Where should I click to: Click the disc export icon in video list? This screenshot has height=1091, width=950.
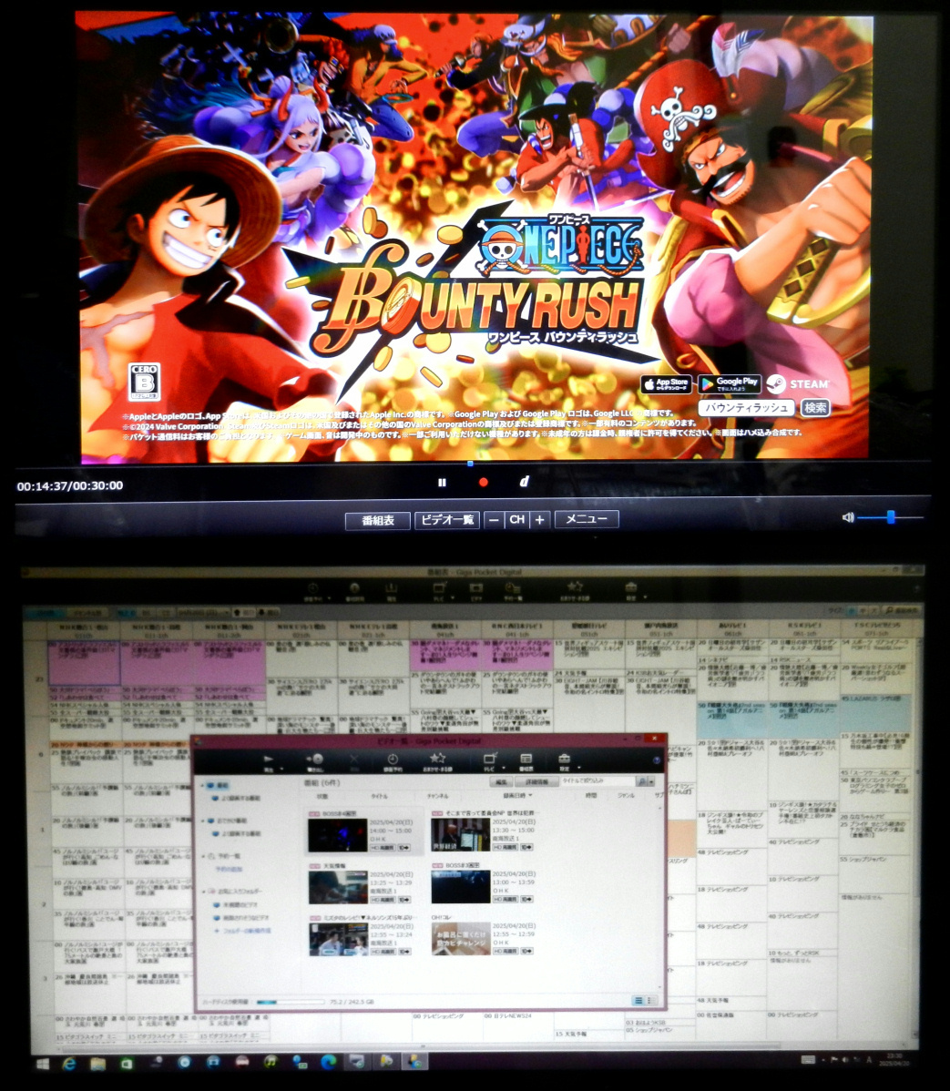pyautogui.click(x=316, y=760)
